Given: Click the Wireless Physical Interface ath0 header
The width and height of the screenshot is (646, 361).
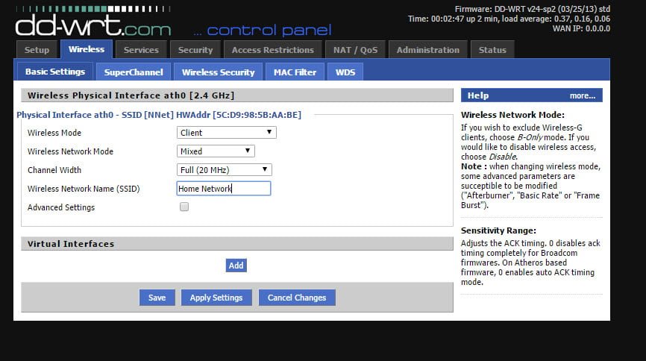Looking at the screenshot, I should [x=237, y=95].
